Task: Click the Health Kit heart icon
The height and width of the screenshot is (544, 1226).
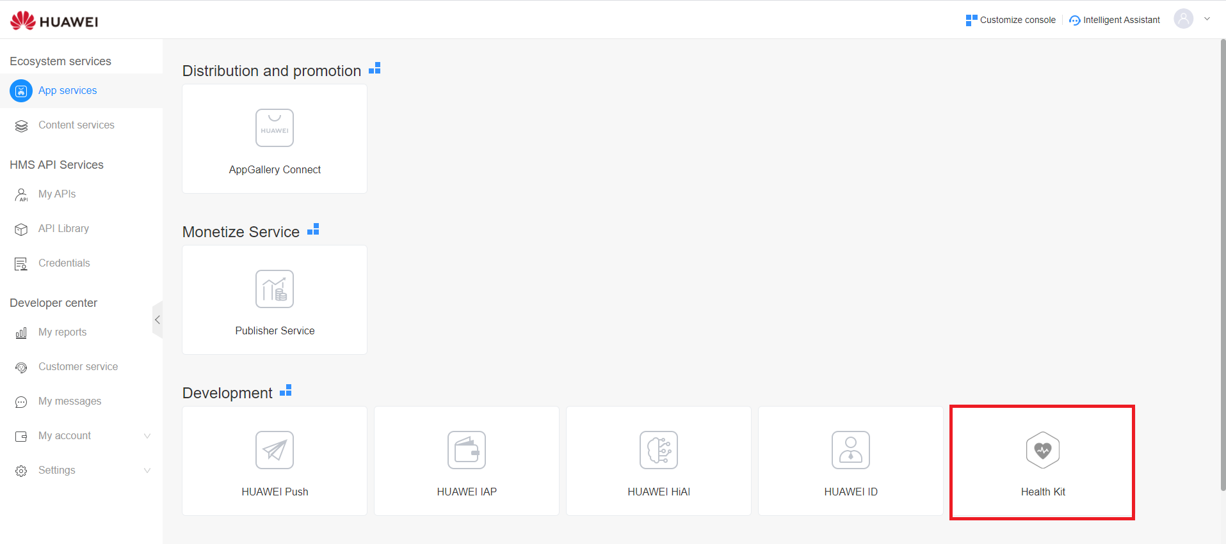Action: coord(1043,450)
